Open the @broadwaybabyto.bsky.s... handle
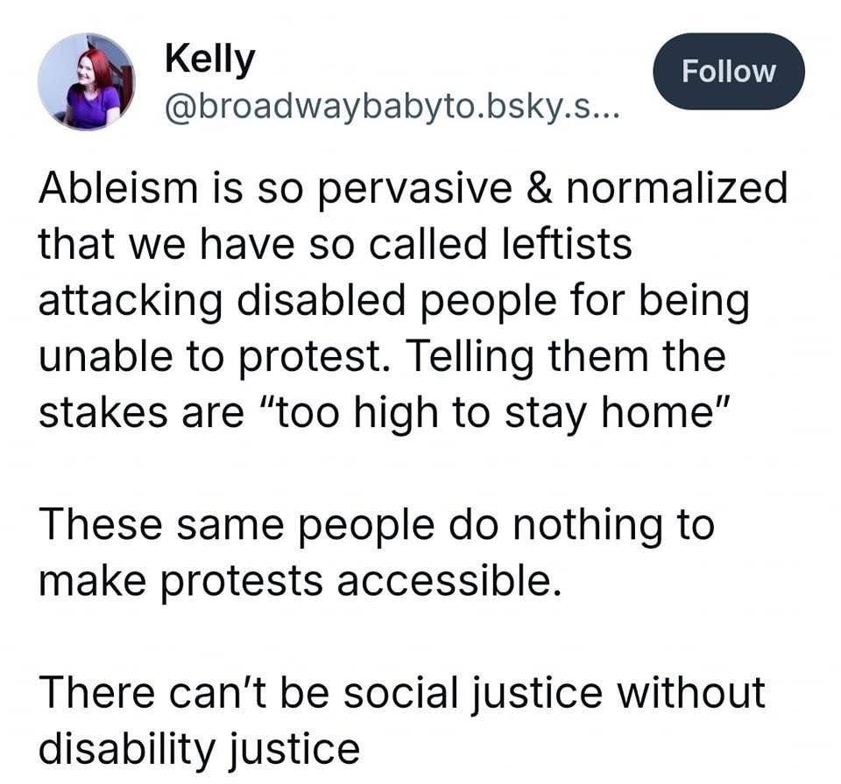 392,108
